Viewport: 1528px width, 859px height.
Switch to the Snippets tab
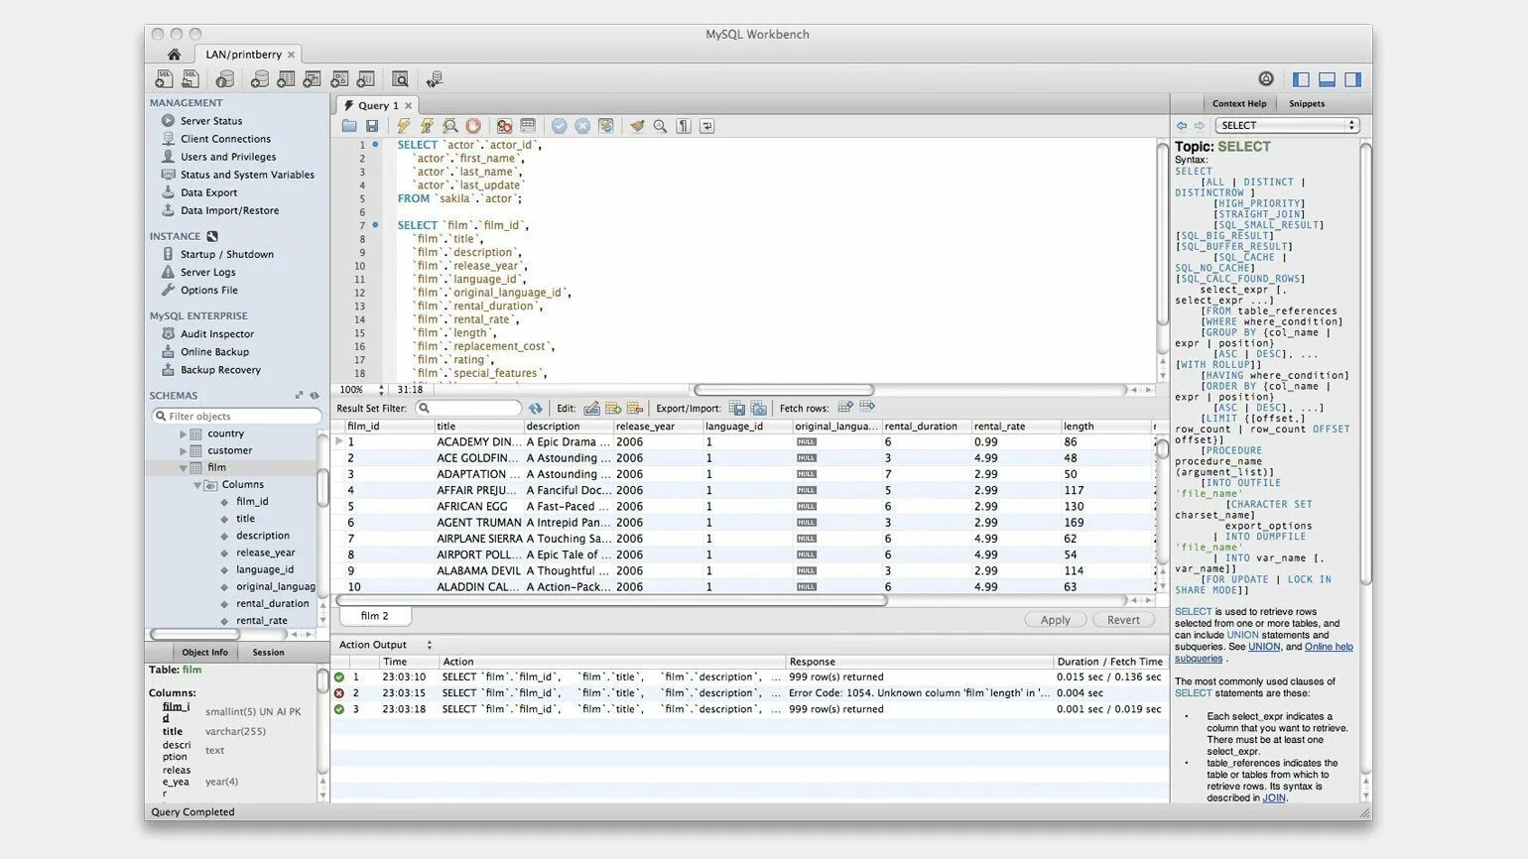click(x=1307, y=103)
